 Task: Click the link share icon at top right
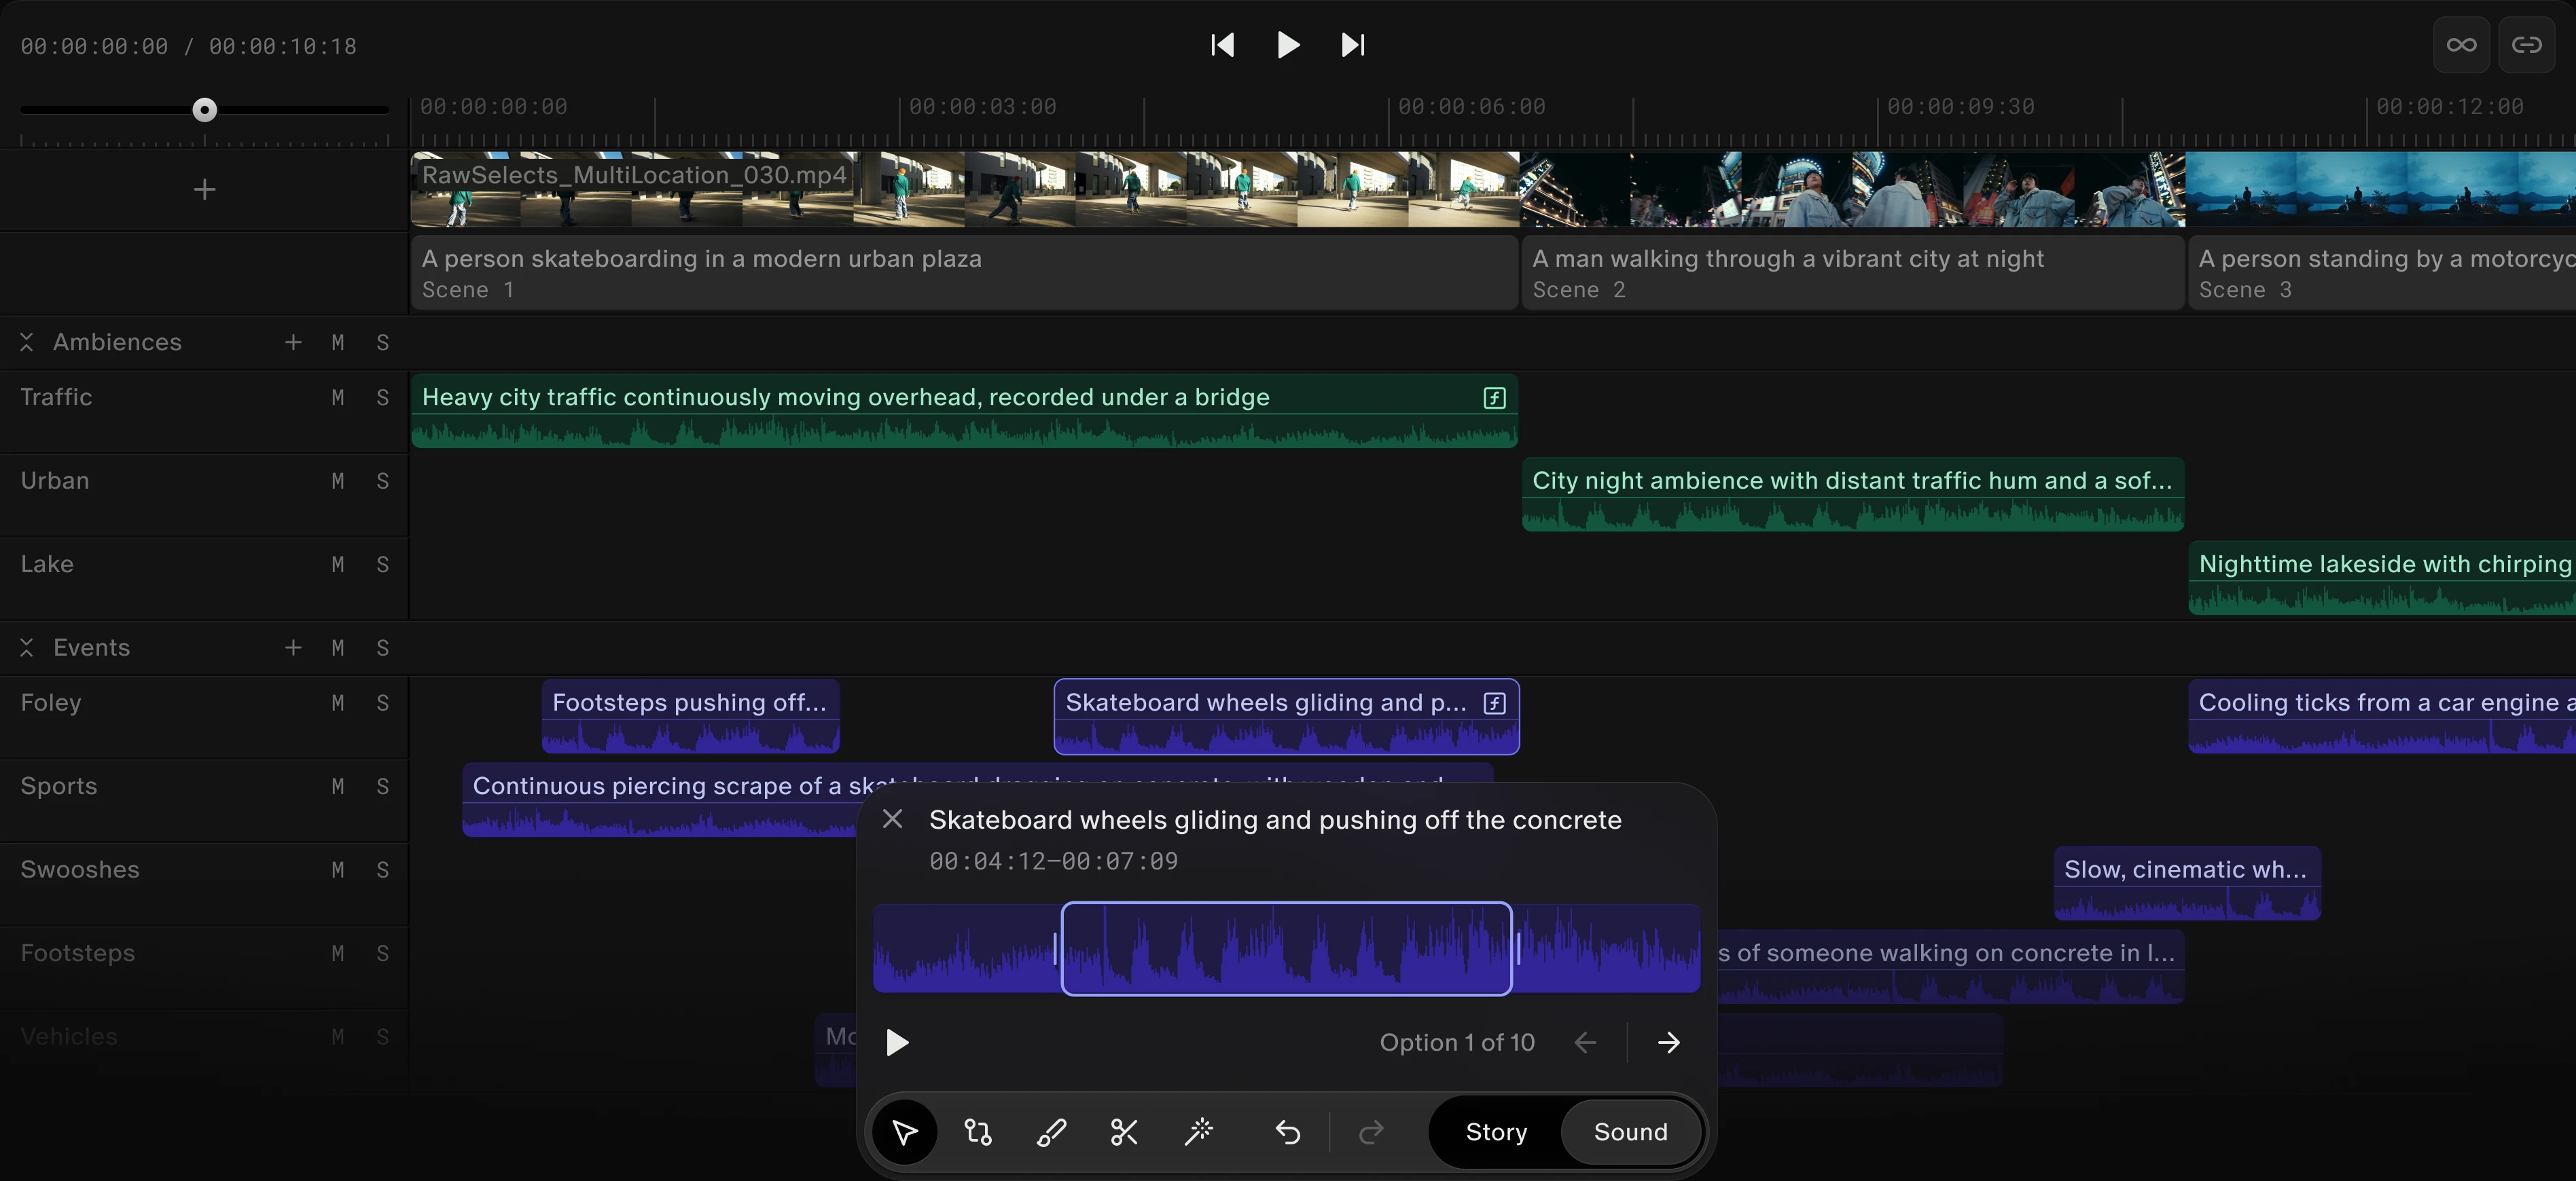pyautogui.click(x=2527, y=44)
